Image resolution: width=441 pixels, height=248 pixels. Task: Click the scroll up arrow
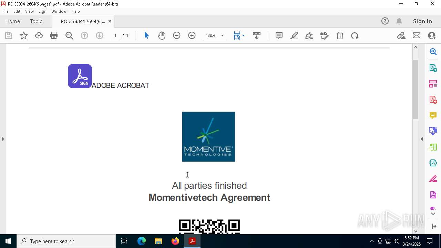tap(416, 47)
